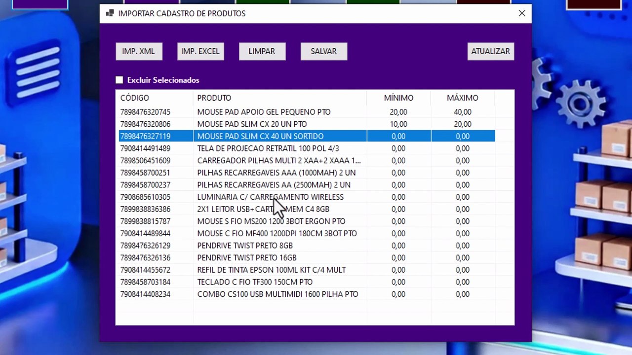Select code 7898476320745
632x355 pixels.
coord(145,112)
